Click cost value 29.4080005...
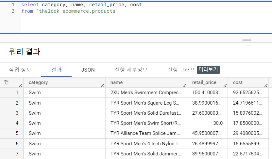The width and height of the screenshot is (272, 159). click(x=247, y=133)
